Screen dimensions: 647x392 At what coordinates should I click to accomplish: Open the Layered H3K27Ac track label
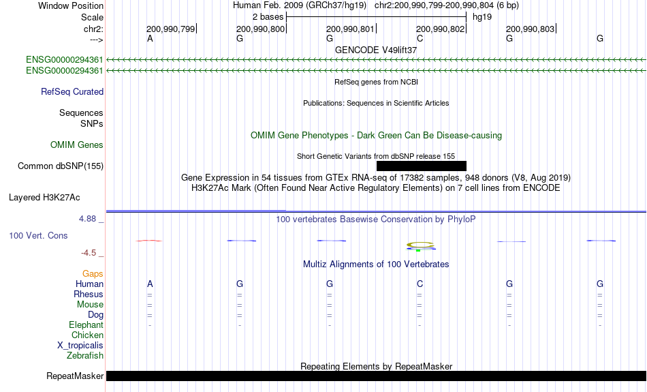coord(44,198)
